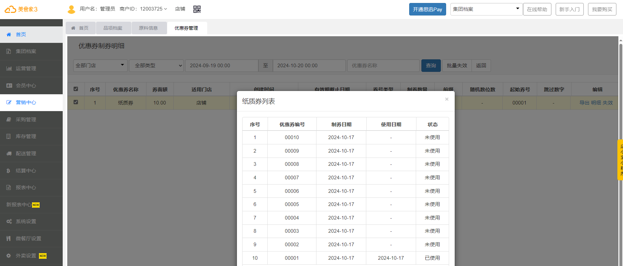This screenshot has width=623, height=266.
Task: Click the 优惠券名称 search input
Action: tap(383, 66)
